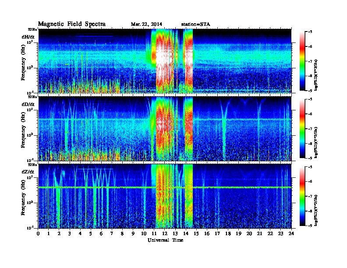Click hour 17 on the Universal Time axis
This screenshot has height=268, width=347.
tap(217, 233)
